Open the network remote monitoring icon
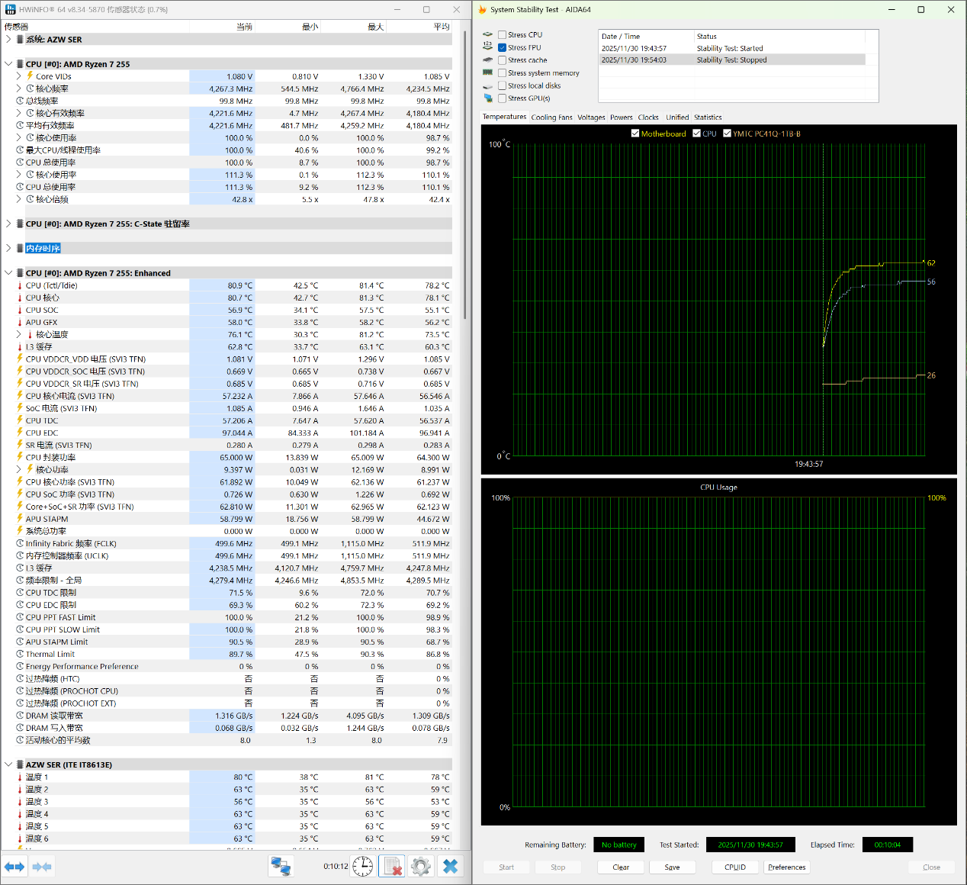The height and width of the screenshot is (885, 967). (281, 867)
